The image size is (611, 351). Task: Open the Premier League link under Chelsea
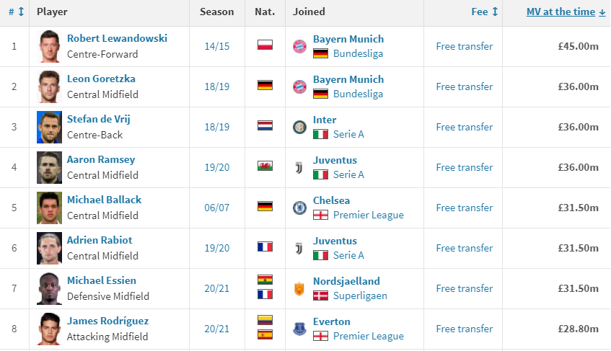[368, 215]
